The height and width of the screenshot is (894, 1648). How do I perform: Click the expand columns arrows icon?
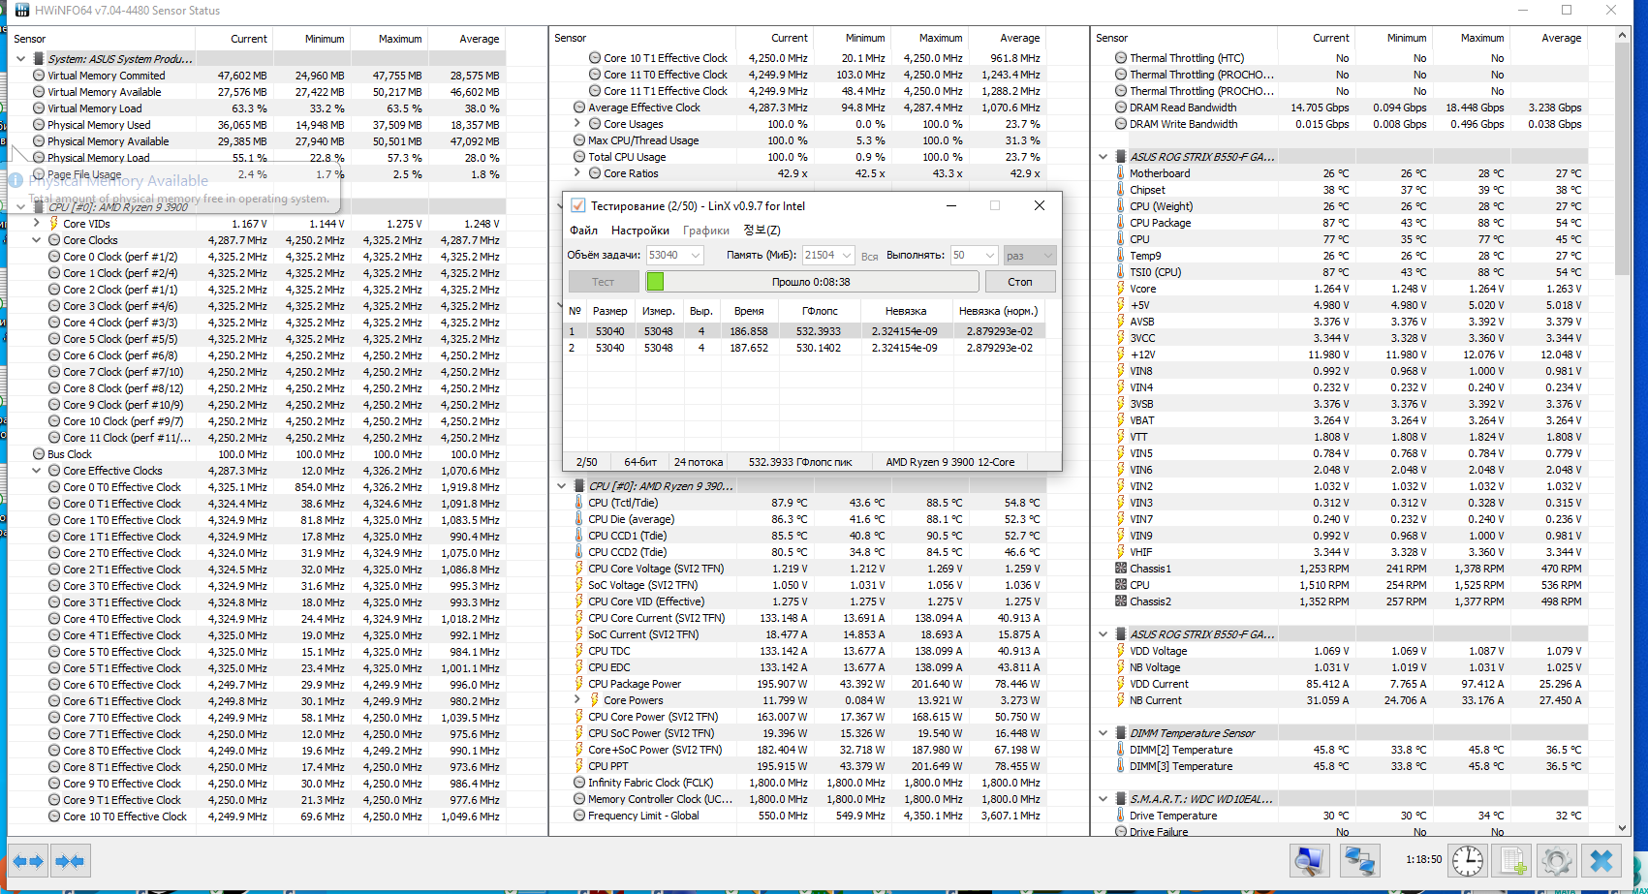(x=28, y=860)
